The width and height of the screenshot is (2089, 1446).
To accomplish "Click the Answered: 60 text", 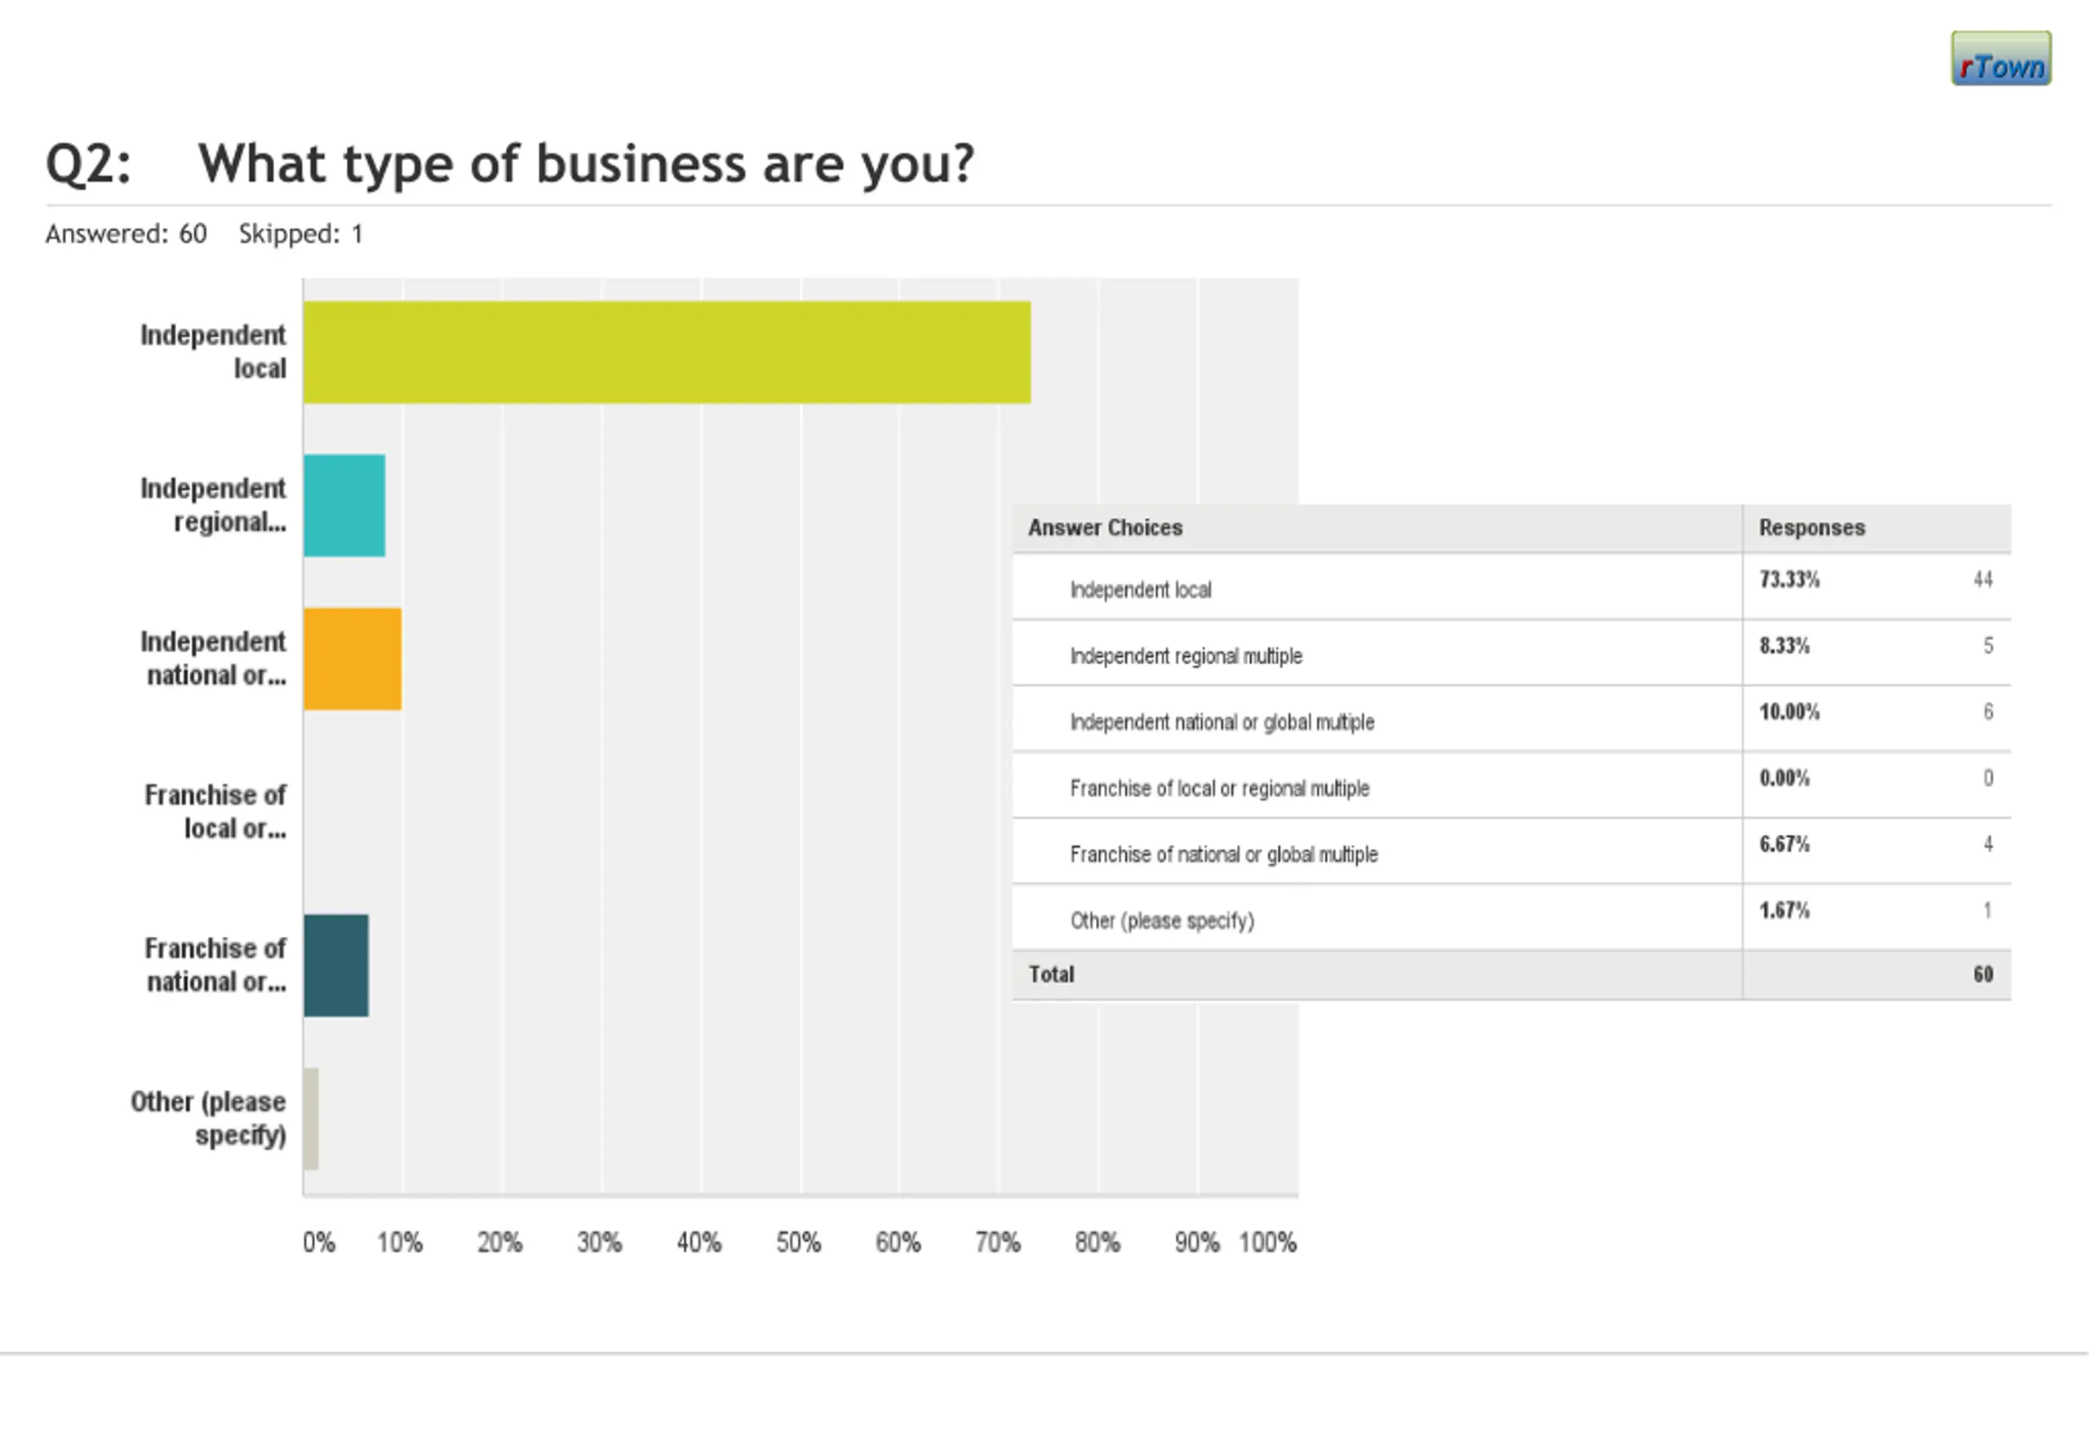I will [x=126, y=233].
